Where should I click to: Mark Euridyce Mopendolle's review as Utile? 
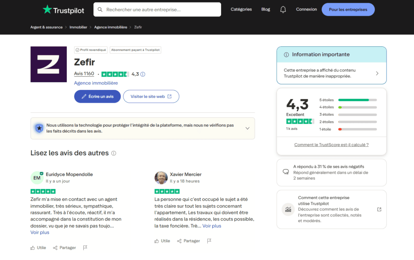(x=38, y=248)
